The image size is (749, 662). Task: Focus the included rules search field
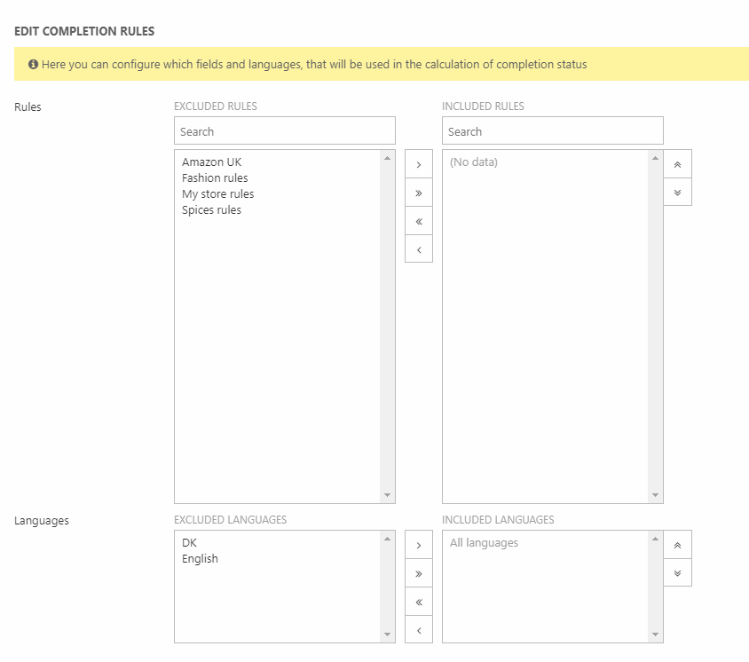tap(552, 131)
